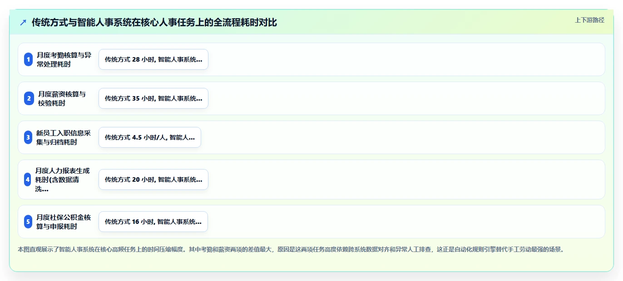Image resolution: width=623 pixels, height=281 pixels.
Task: Click the number 3 badge
Action: coord(28,137)
